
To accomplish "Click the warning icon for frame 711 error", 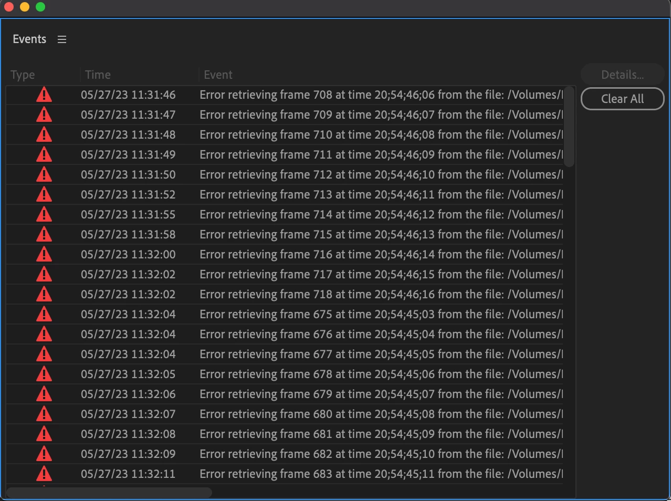I will (x=44, y=154).
